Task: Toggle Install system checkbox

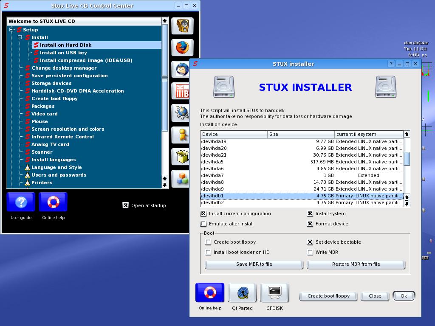Action: point(310,214)
